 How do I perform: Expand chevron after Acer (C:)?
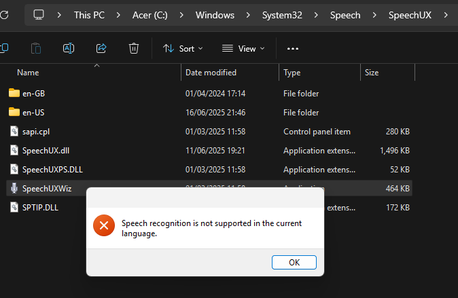181,15
